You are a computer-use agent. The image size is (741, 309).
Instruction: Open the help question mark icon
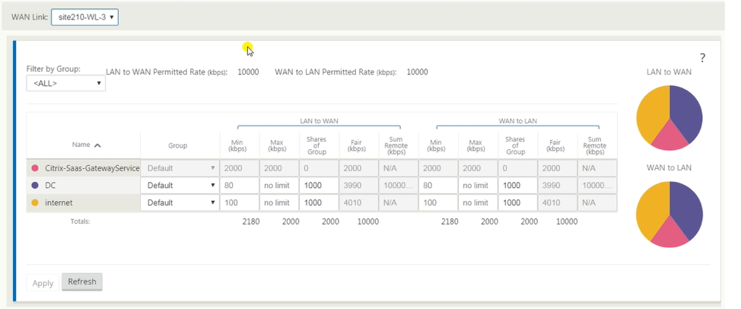click(x=702, y=58)
